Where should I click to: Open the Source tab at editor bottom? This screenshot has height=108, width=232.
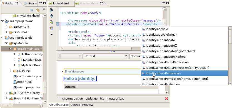[x=75, y=105]
